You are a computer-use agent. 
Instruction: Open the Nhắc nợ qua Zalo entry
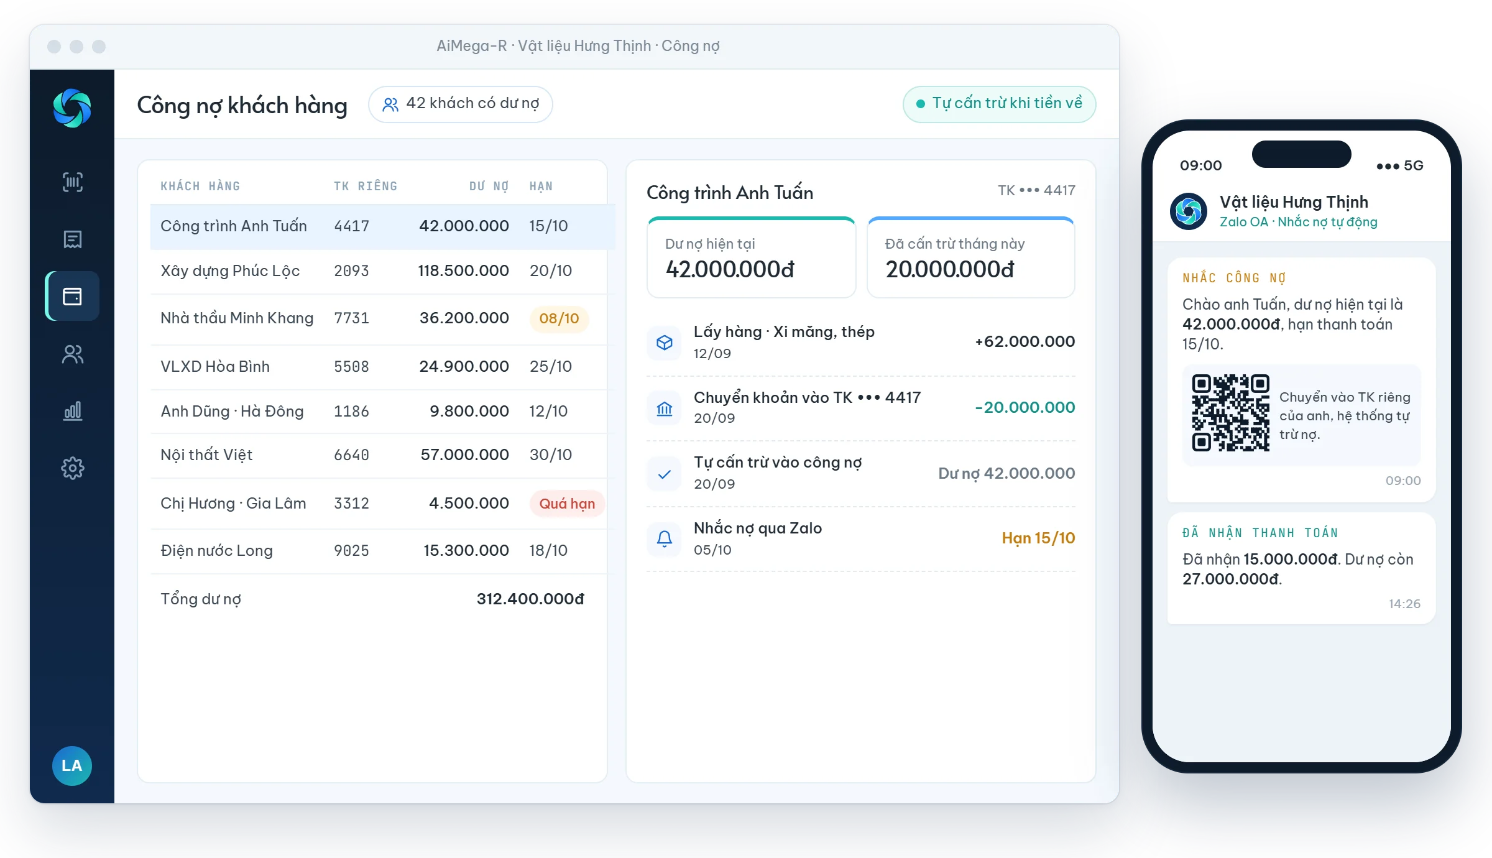[861, 538]
